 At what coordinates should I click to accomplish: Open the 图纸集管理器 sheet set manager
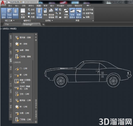click(x=51, y=13)
